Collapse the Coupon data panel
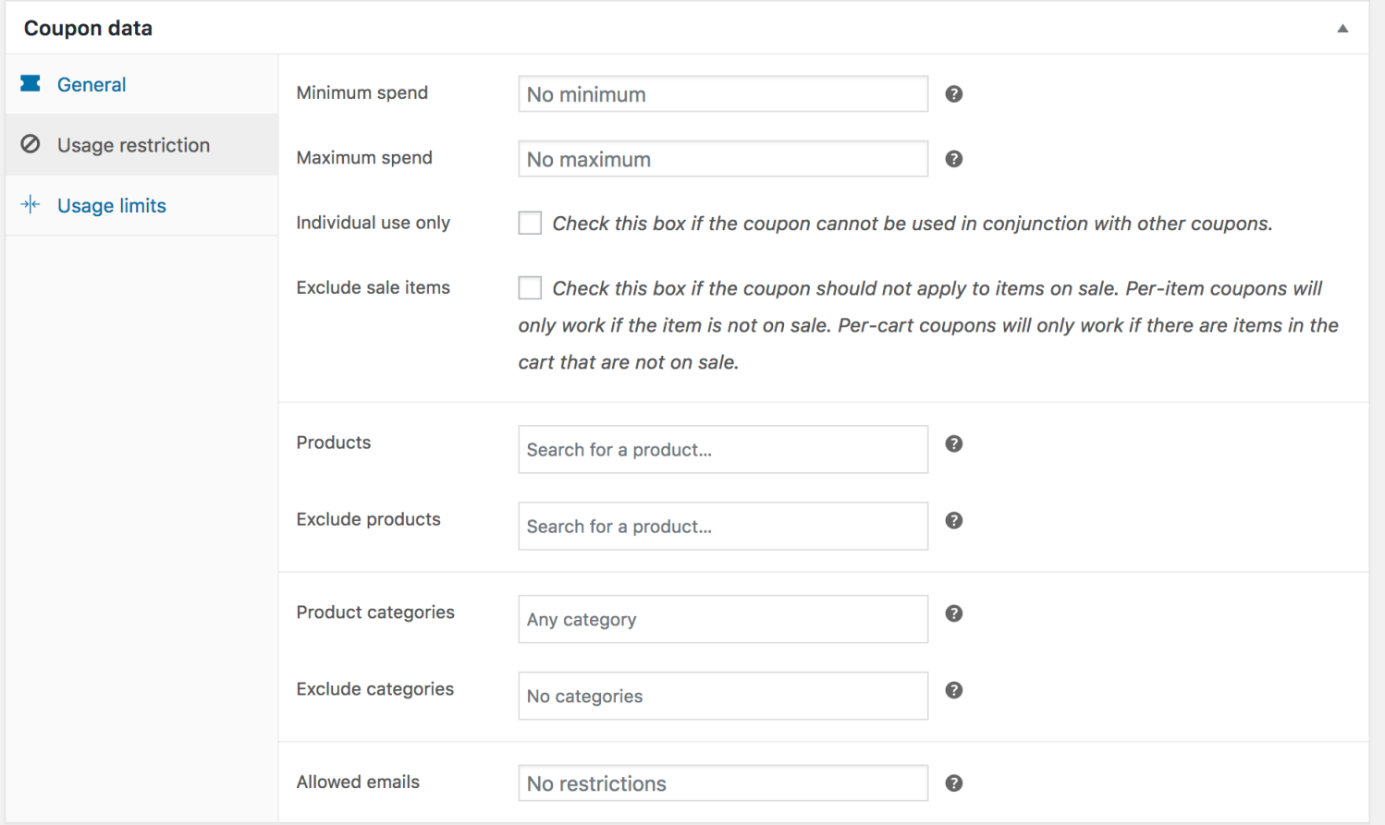The image size is (1385, 825). coord(1342,28)
